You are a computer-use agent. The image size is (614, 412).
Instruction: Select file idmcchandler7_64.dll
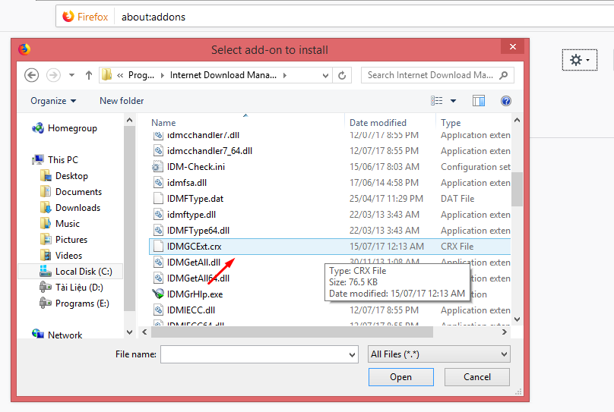[x=210, y=151]
